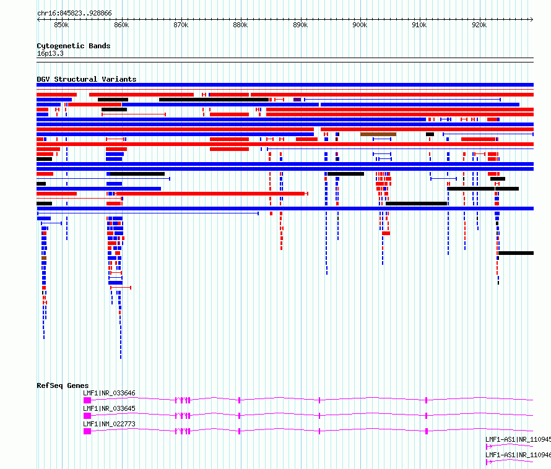Click the LMF1-AS1|NR_110945 transcript arrow glyph
Image resolution: width=551 pixels, height=469 pixels.
[489, 447]
